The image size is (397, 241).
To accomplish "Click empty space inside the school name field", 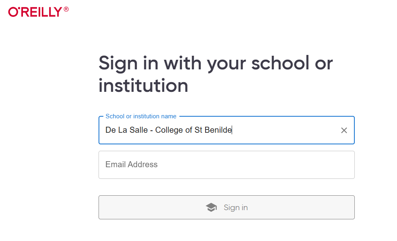I will (x=286, y=130).
